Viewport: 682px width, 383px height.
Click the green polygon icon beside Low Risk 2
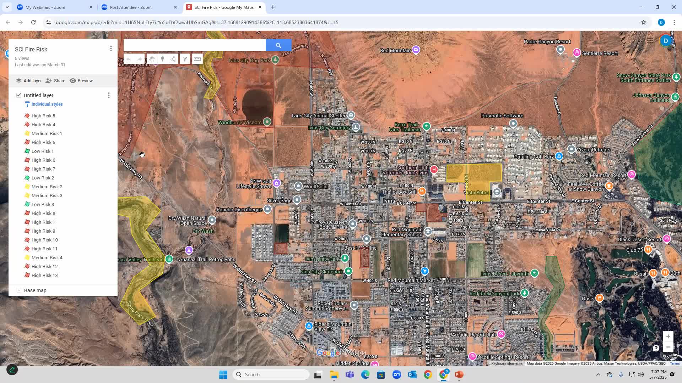27,178
